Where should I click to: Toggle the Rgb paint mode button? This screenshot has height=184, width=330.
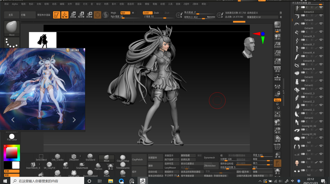tap(125, 13)
